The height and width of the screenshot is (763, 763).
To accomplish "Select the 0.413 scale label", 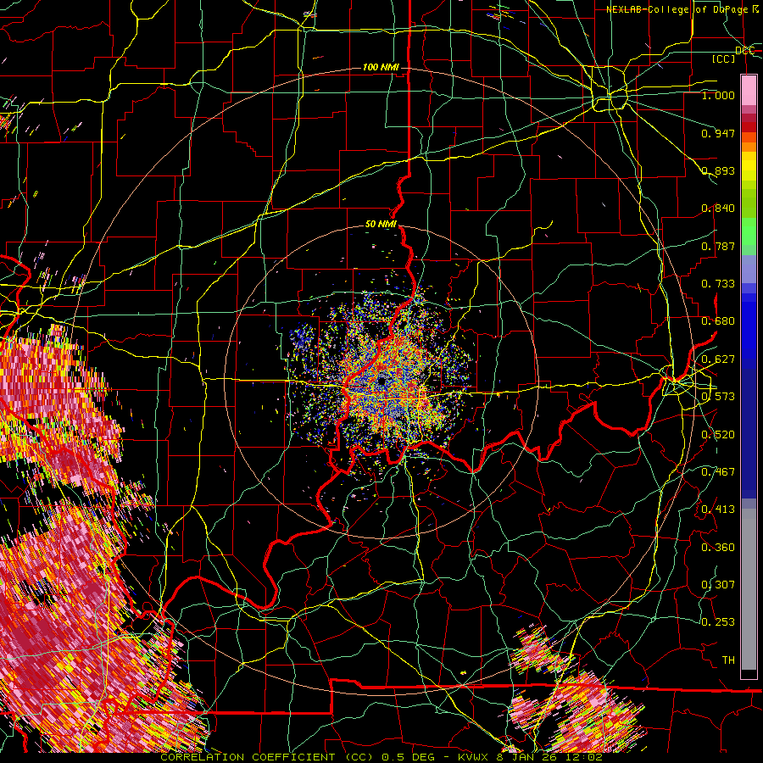I will click(718, 510).
